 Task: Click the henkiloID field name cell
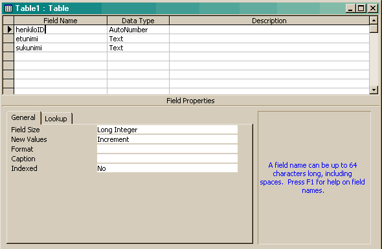61,30
